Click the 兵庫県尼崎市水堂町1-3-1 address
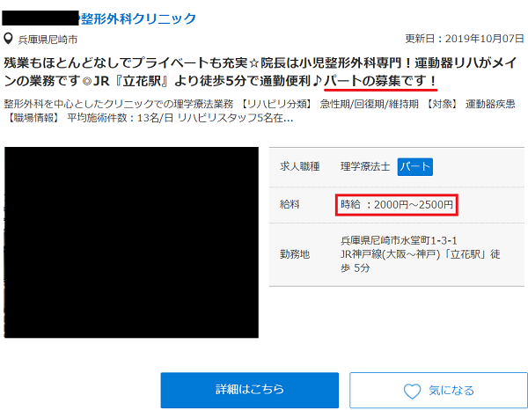 pyautogui.click(x=398, y=240)
